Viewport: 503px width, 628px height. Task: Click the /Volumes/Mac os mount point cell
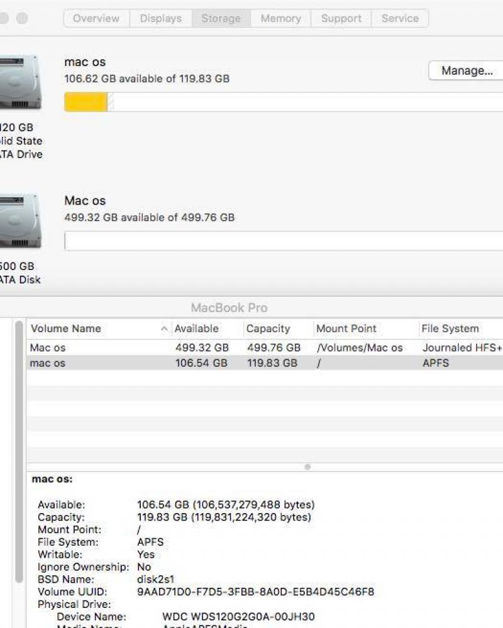point(360,348)
